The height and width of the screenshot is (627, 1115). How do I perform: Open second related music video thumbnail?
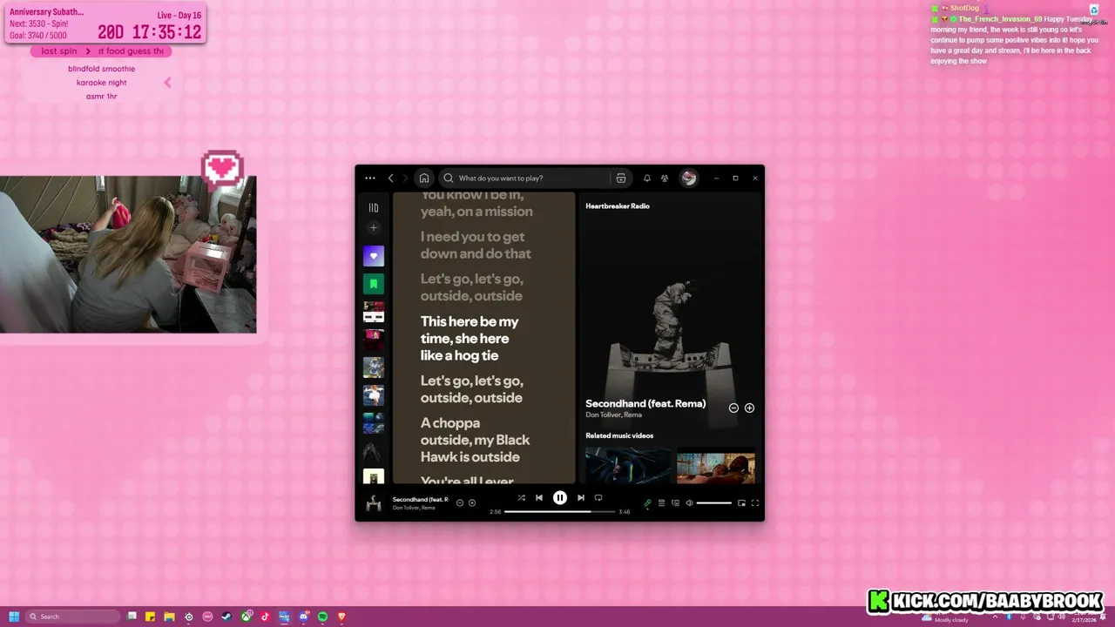coord(716,466)
